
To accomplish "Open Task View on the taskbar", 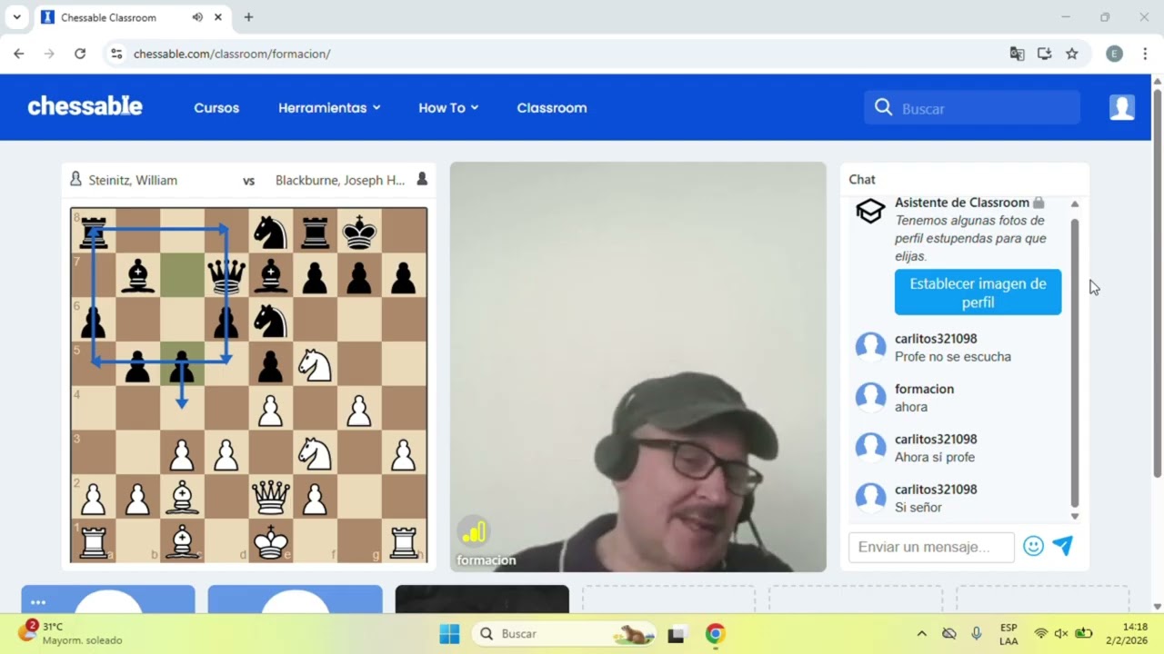I will click(676, 634).
